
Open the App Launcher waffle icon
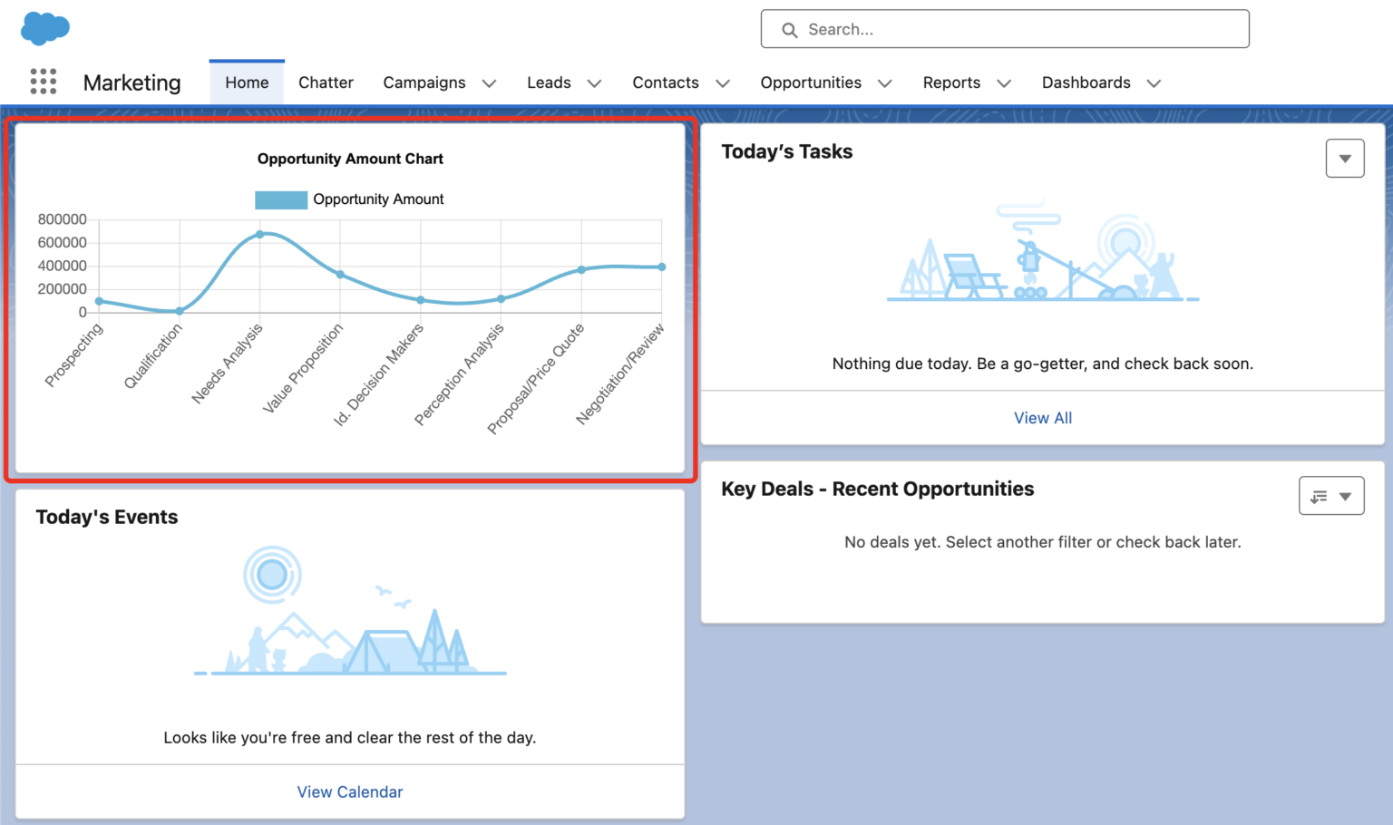43,82
